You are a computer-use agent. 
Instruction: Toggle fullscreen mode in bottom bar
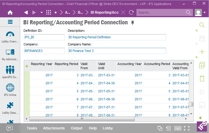[x=187, y=128]
